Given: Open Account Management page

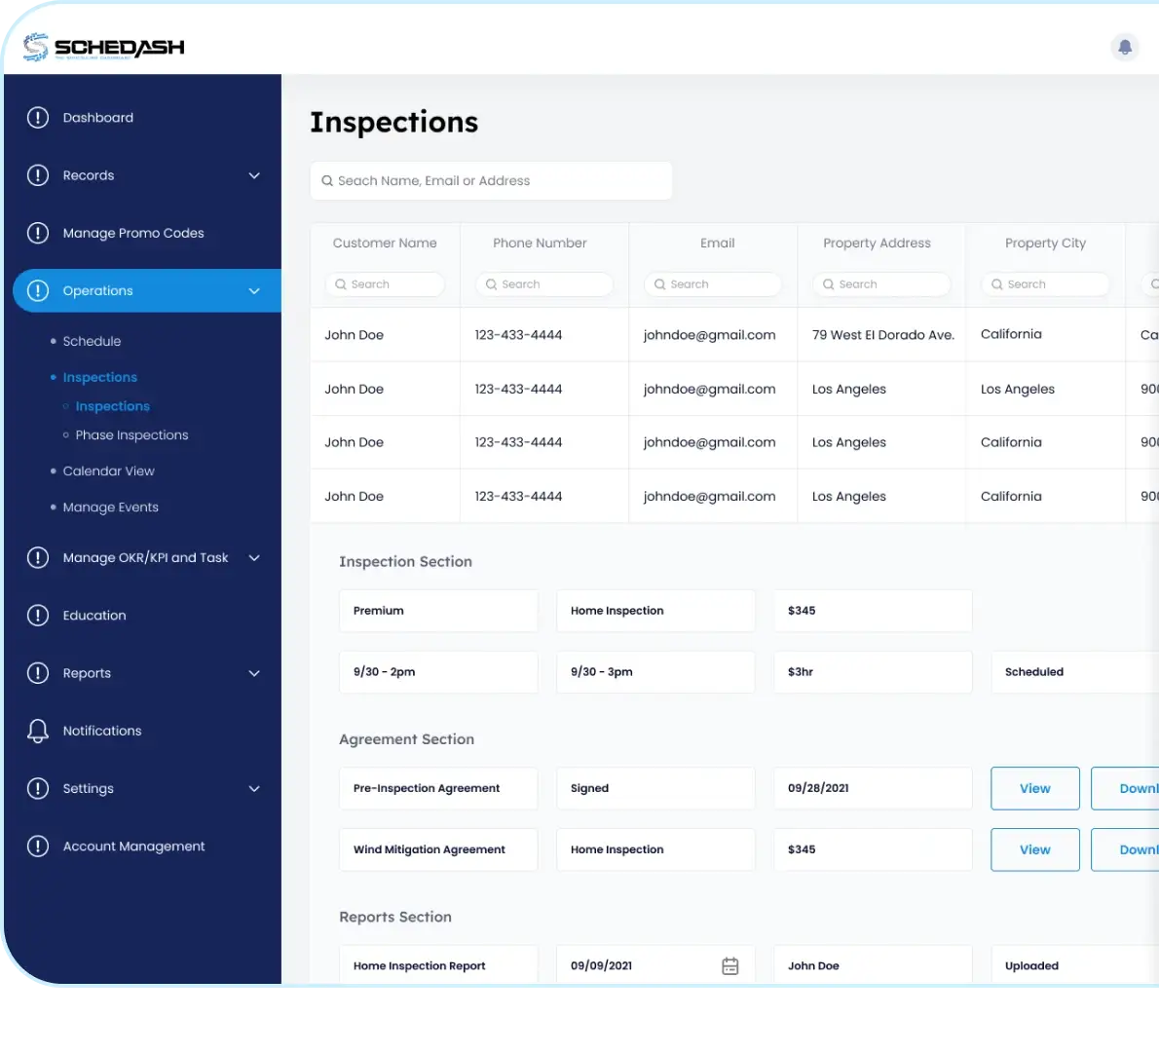Looking at the screenshot, I should click(x=133, y=846).
